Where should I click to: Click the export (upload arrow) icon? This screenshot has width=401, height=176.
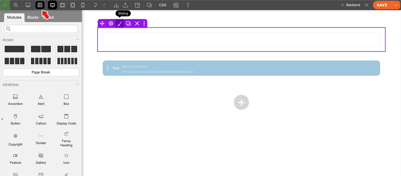pos(125,5)
